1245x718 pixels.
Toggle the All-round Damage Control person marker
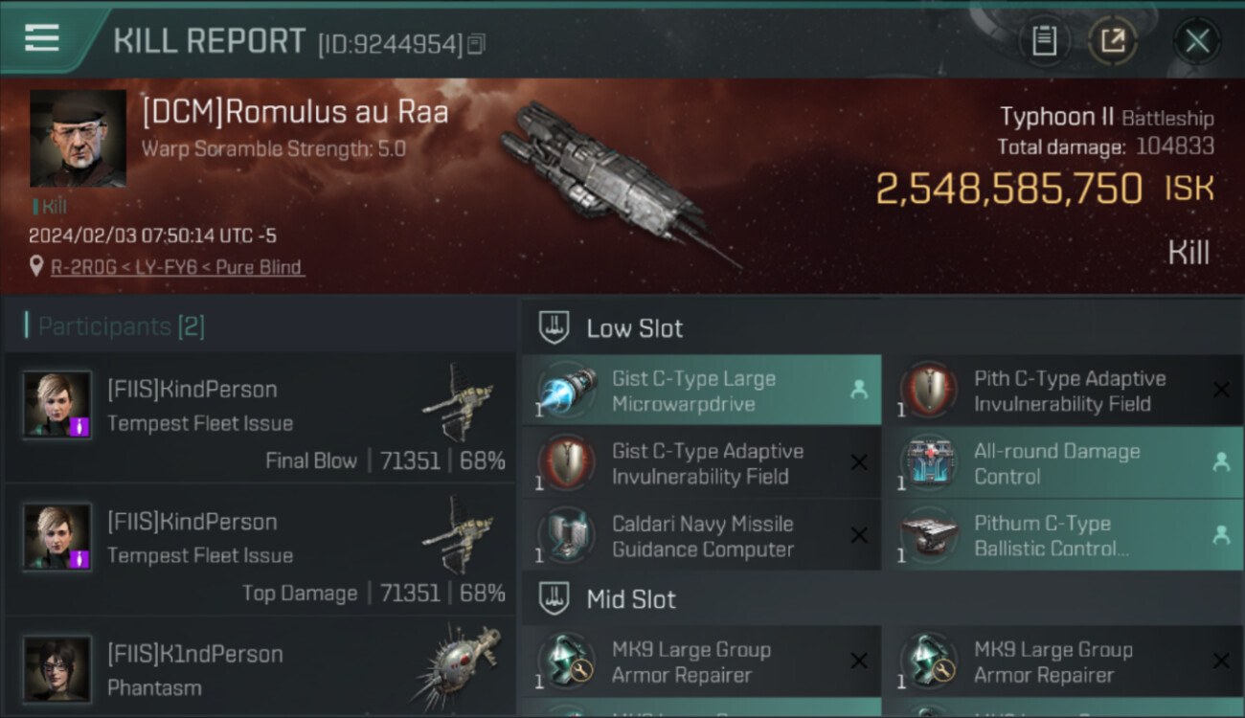[1220, 462]
